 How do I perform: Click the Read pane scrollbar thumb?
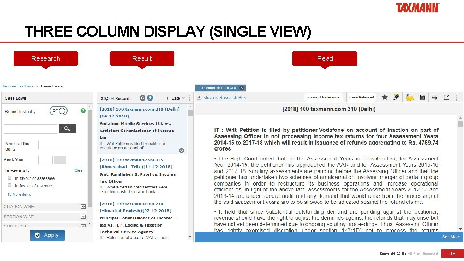[x=460, y=123]
